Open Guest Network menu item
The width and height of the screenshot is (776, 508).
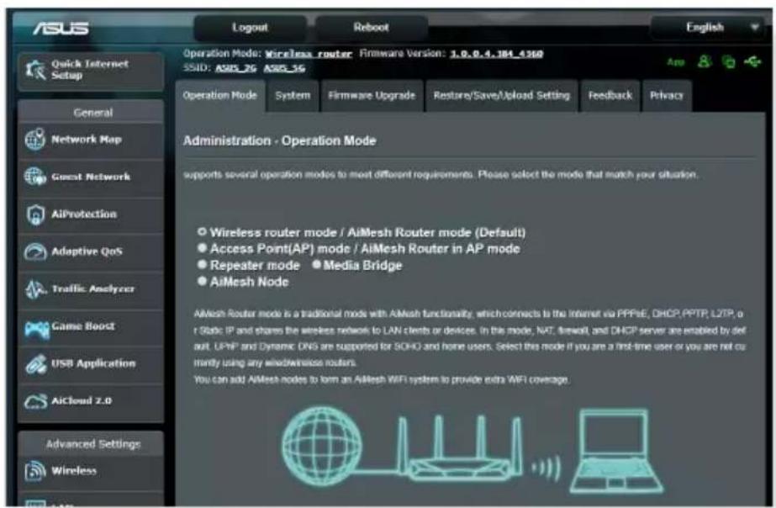pyautogui.click(x=91, y=177)
